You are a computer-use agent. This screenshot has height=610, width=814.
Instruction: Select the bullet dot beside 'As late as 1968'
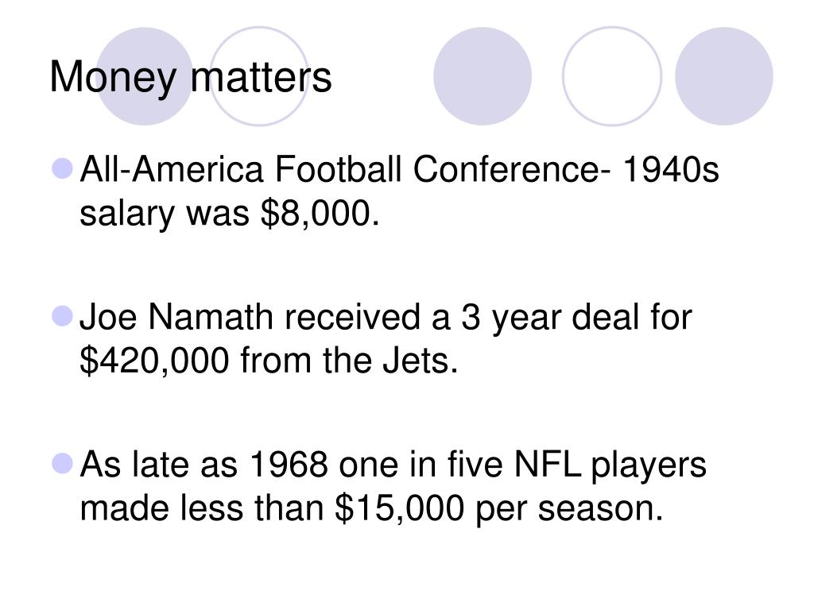[x=62, y=464]
